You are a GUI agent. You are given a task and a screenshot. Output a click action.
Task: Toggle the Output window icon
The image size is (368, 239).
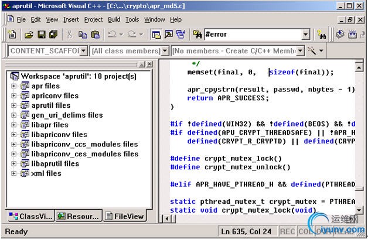[169, 35]
